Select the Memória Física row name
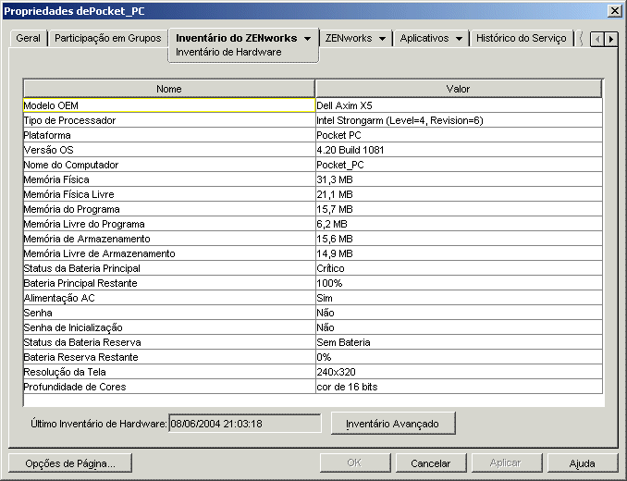627x481 pixels. (x=169, y=179)
